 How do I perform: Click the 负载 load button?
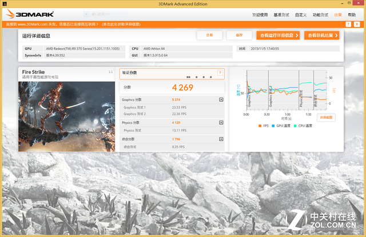click(209, 35)
